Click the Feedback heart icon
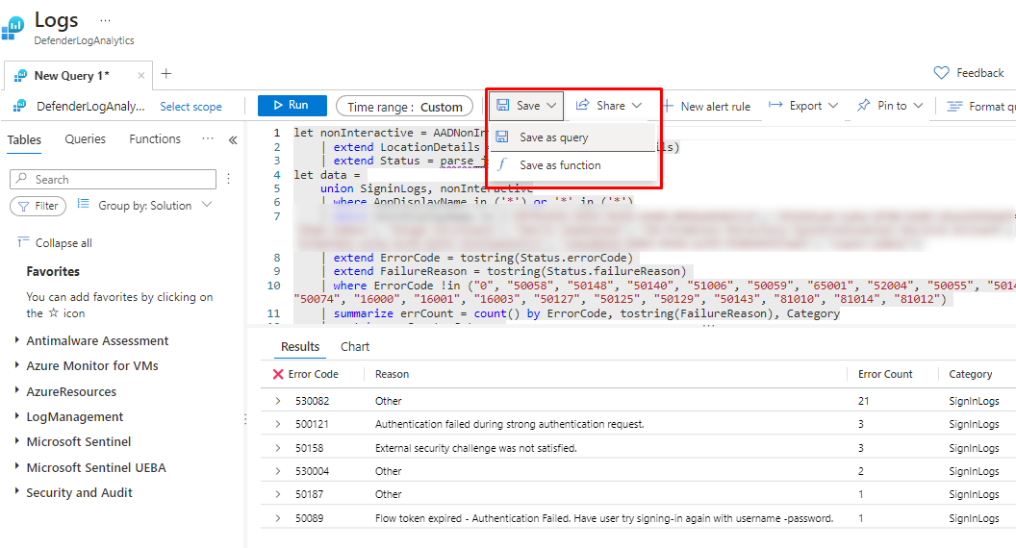 coord(942,73)
